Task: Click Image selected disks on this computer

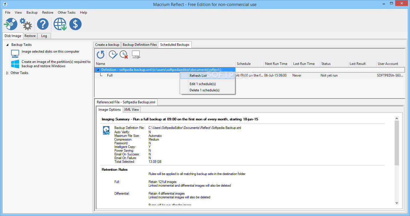Action: [x=50, y=52]
